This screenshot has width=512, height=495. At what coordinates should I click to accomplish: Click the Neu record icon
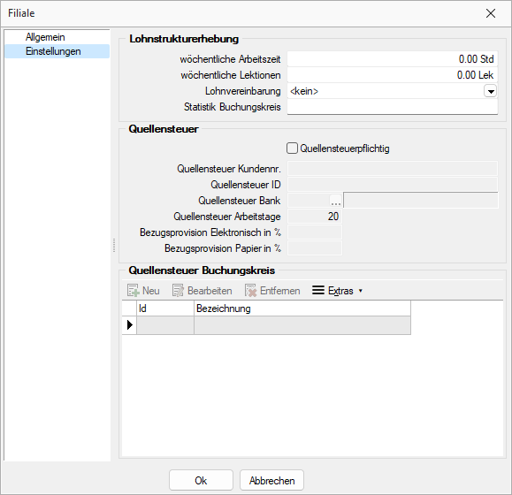(134, 291)
